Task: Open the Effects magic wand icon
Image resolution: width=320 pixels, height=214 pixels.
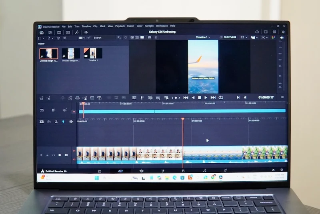Action: 77,32
